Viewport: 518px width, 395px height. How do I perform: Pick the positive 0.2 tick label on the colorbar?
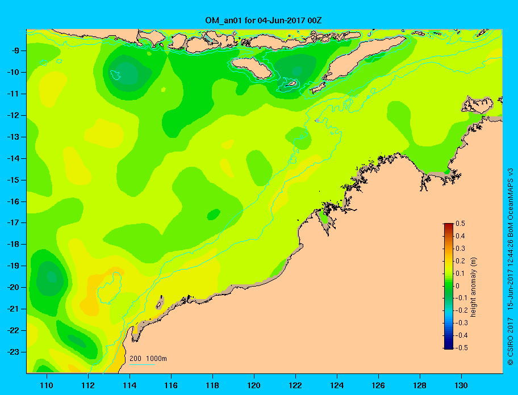pos(460,260)
